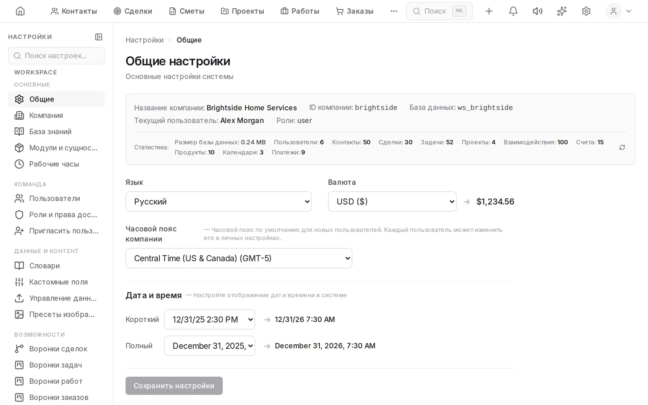The image size is (648, 405).
Task: Open the Полный date format dropdown
Action: pyautogui.click(x=209, y=346)
